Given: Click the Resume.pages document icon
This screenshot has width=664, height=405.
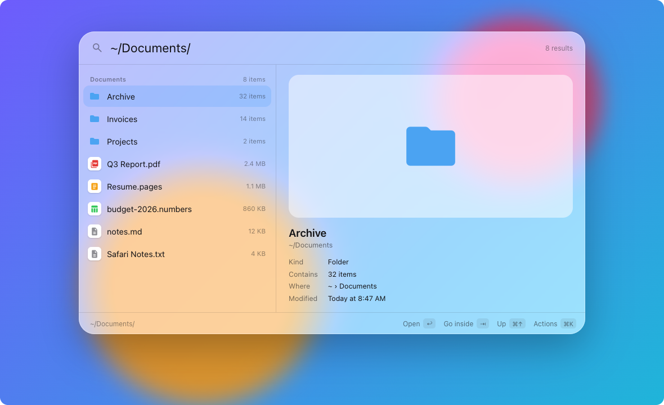Looking at the screenshot, I should point(95,186).
